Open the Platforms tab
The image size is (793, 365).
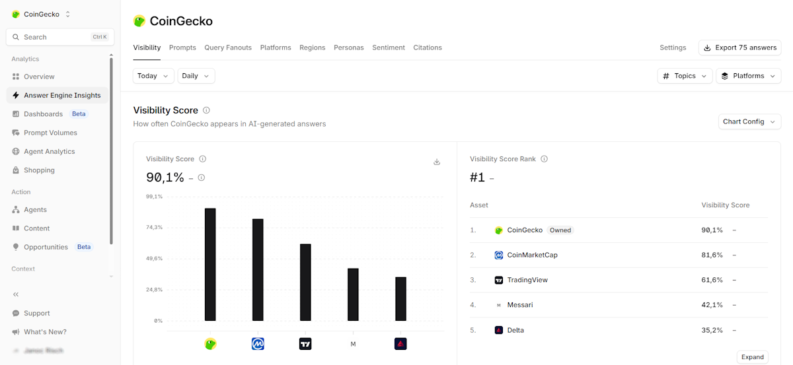tap(276, 48)
